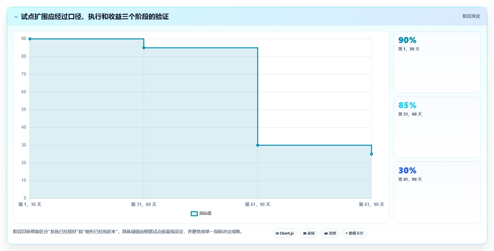Select the 表格 tag chip
The height and width of the screenshot is (251, 494).
[x=309, y=233]
